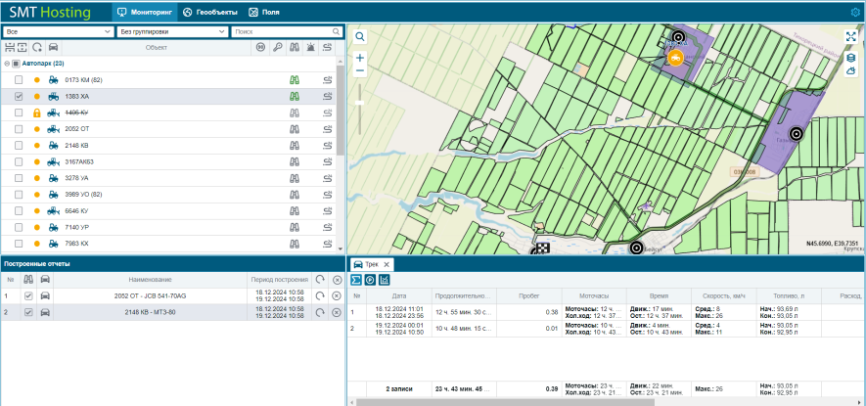Toggle fullscreen map view

click(851, 36)
